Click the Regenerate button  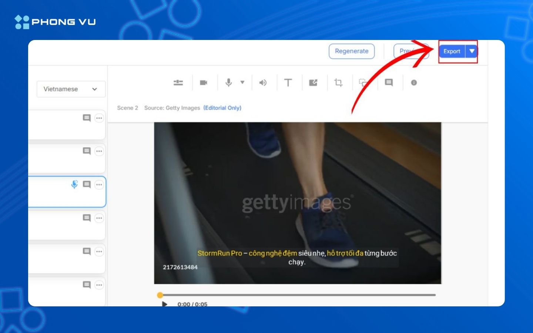352,51
